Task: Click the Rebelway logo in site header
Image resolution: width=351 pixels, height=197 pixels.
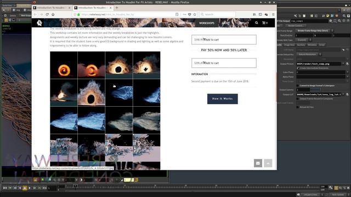Action: click(x=39, y=23)
